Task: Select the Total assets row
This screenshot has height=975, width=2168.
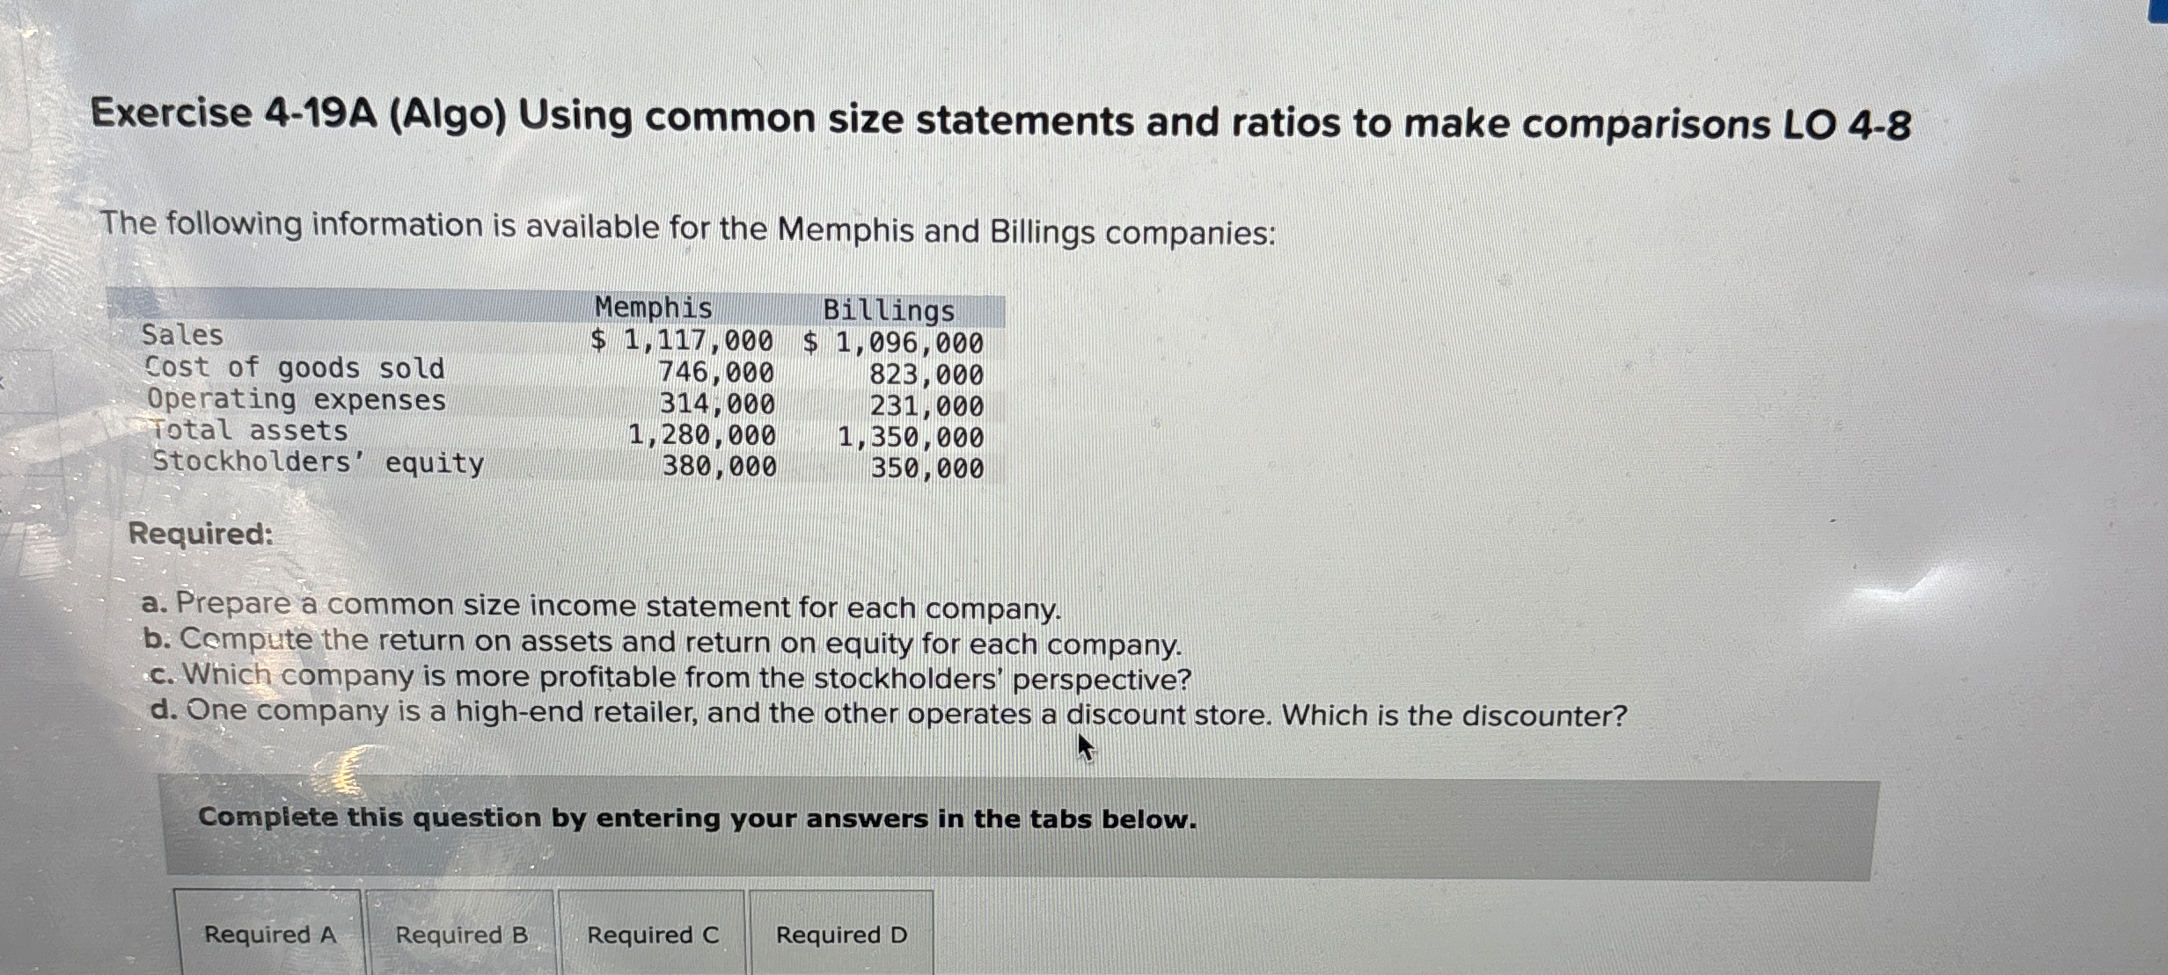Action: point(246,431)
